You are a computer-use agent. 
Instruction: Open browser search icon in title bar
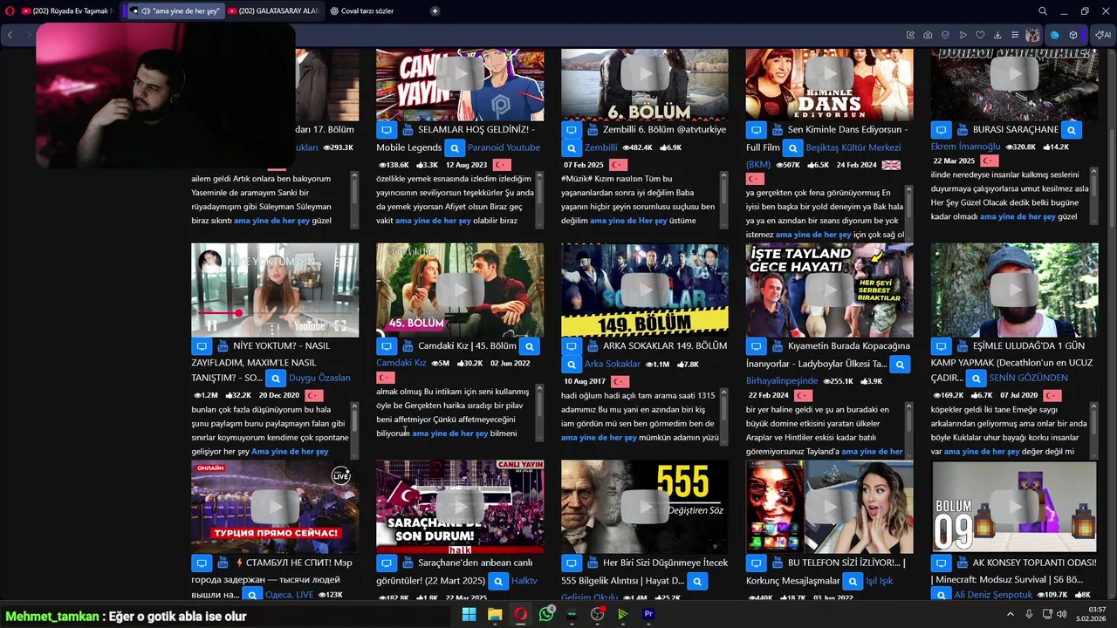point(1042,11)
